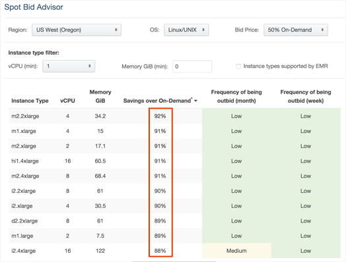Viewport: 346px width, 262px height.
Task: Click the Medium outbid cell for i2.4xlarge
Action: pos(236,251)
